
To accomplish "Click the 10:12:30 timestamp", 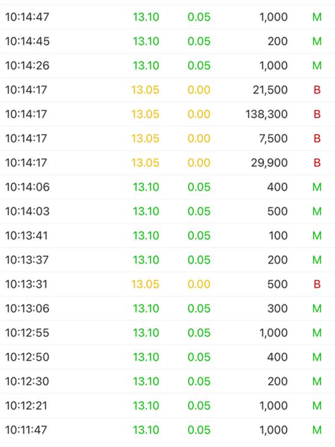I will [x=27, y=382].
